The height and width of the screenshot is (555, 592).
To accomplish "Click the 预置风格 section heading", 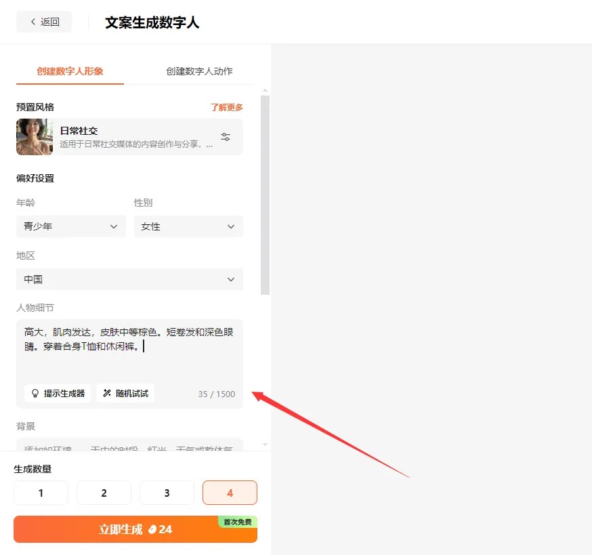I will (35, 107).
